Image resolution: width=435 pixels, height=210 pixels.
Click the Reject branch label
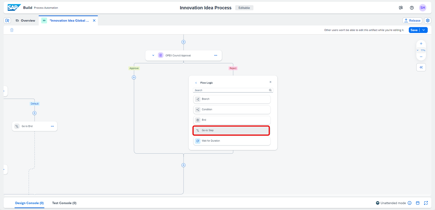click(x=233, y=68)
